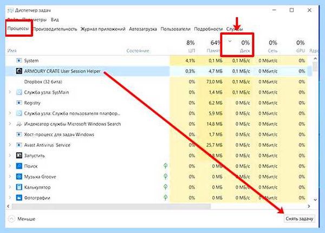Expand the Поиск process group
This screenshot has width=325, height=233.
coord(10,166)
